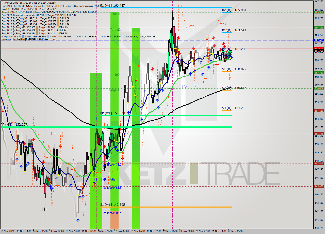The image size is (325, 234).
Task: Click the R1 (D) | 163.541 label
Action: [234, 30]
